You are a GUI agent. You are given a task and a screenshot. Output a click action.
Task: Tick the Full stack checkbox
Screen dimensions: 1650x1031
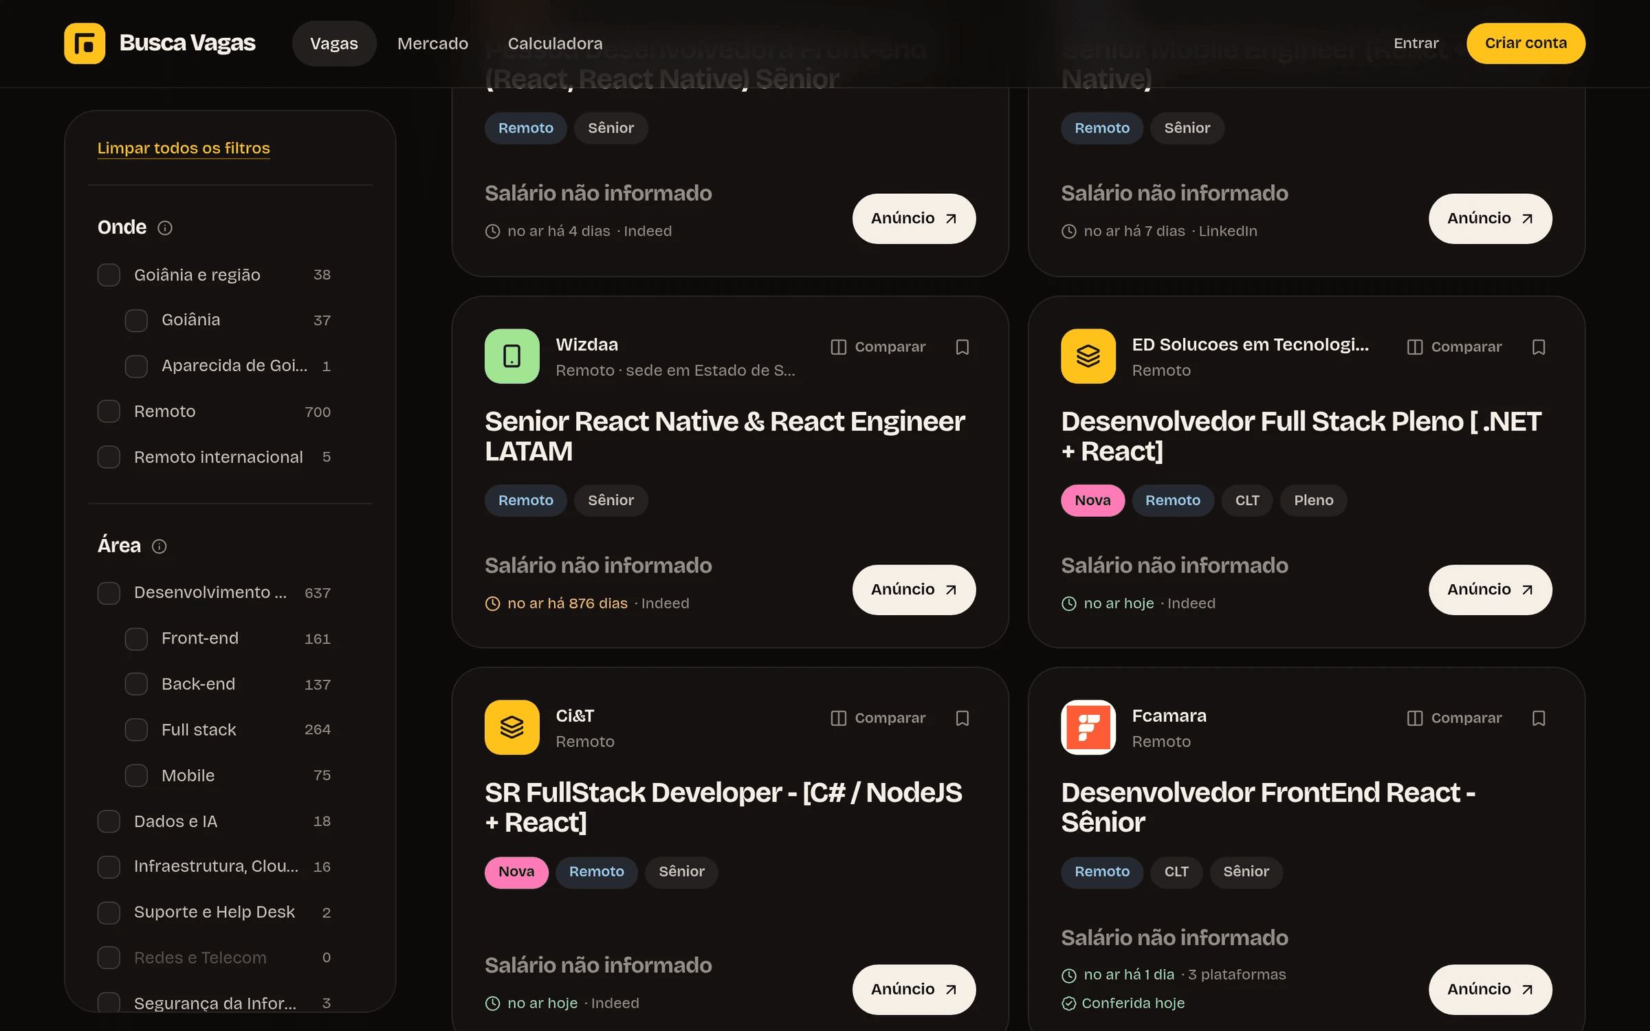[x=136, y=730]
